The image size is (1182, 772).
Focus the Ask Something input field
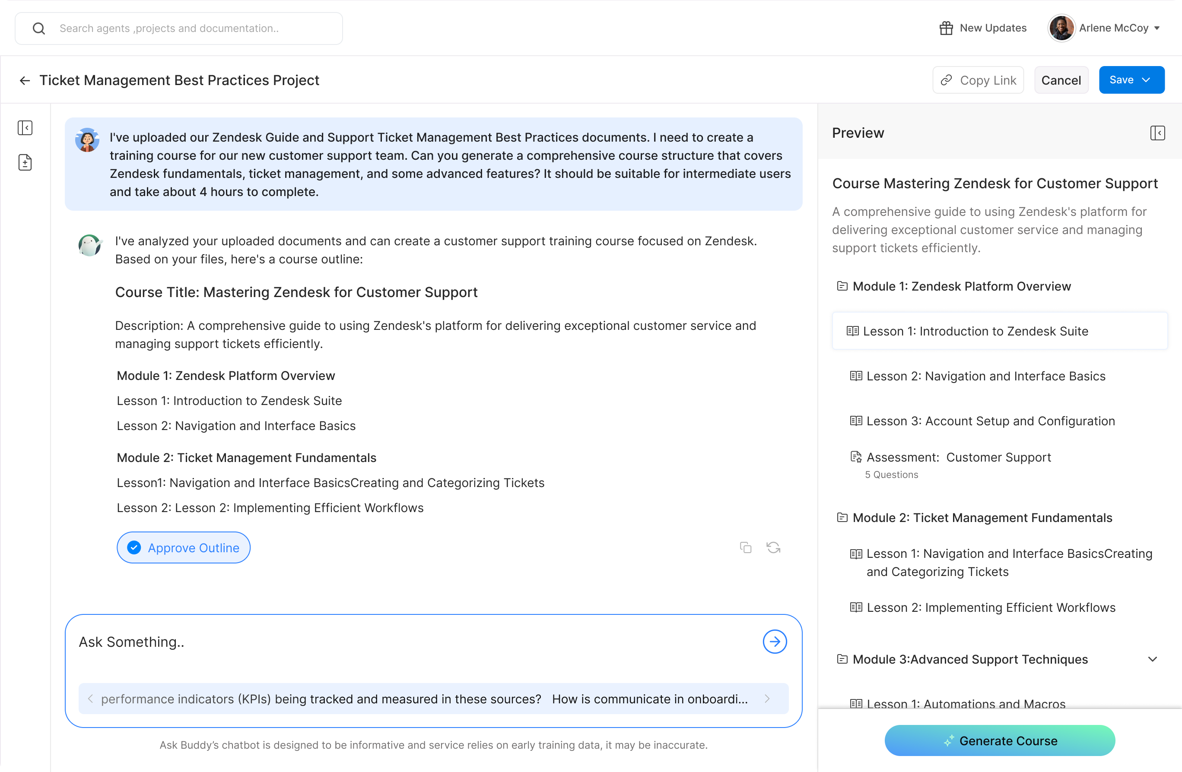click(417, 642)
